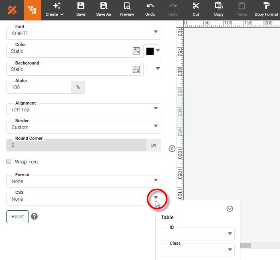Screen dimensions: 280x260
Task: Open the Color expression editor (fx) icon
Action: click(x=136, y=51)
